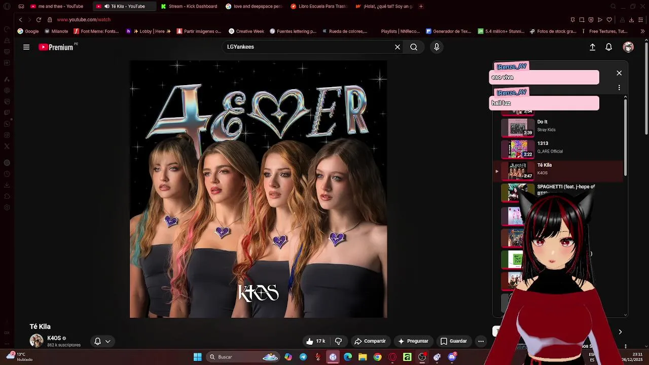Screen dimensions: 649x365
Task: Run search with magnifier button
Action: point(414,47)
